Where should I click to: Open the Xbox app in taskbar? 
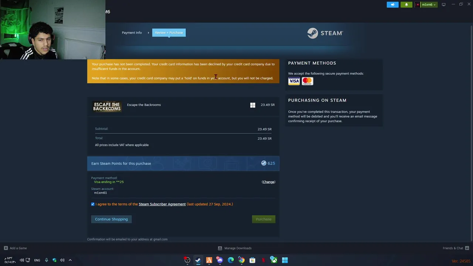click(274, 260)
